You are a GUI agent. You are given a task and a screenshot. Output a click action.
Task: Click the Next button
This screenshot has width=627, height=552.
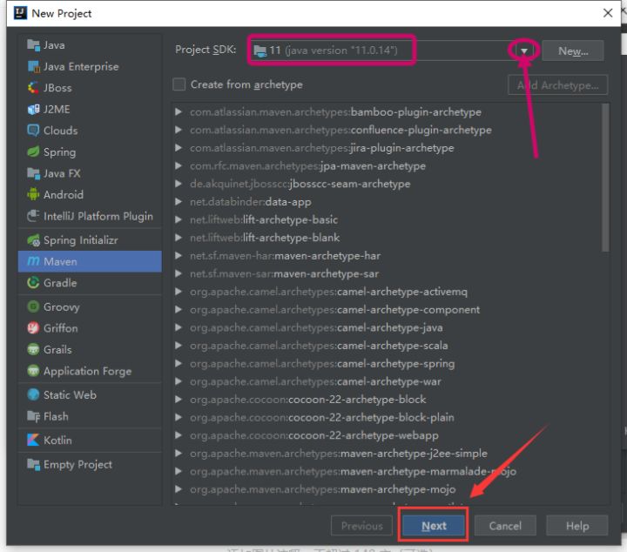(434, 526)
